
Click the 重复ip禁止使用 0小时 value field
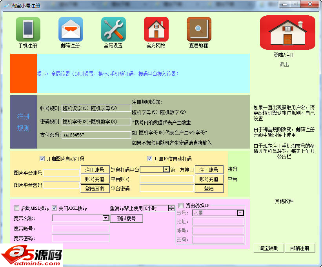click(156, 208)
